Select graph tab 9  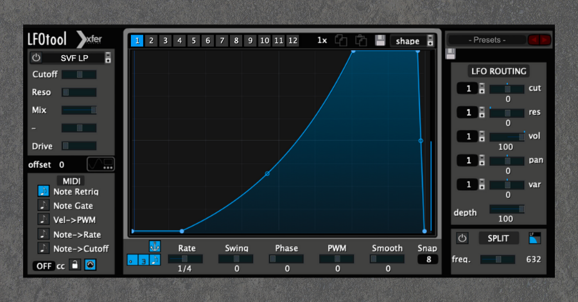pos(250,40)
